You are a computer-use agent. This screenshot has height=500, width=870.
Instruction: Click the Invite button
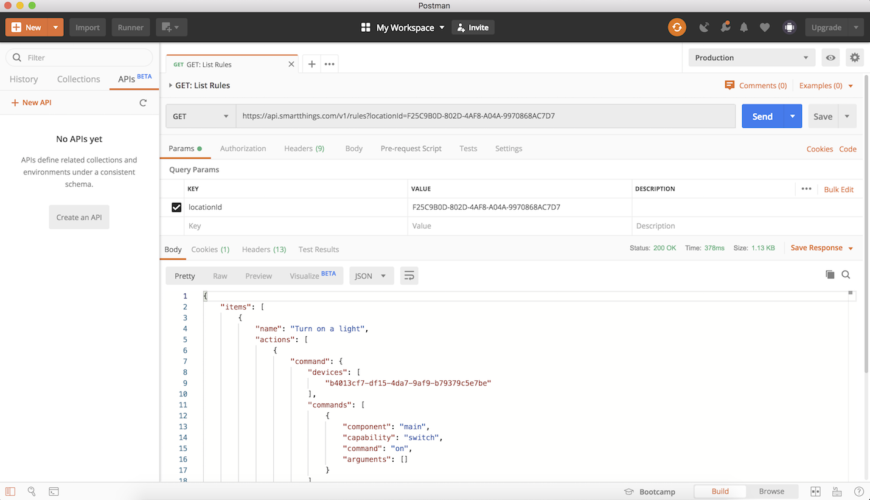click(x=473, y=27)
